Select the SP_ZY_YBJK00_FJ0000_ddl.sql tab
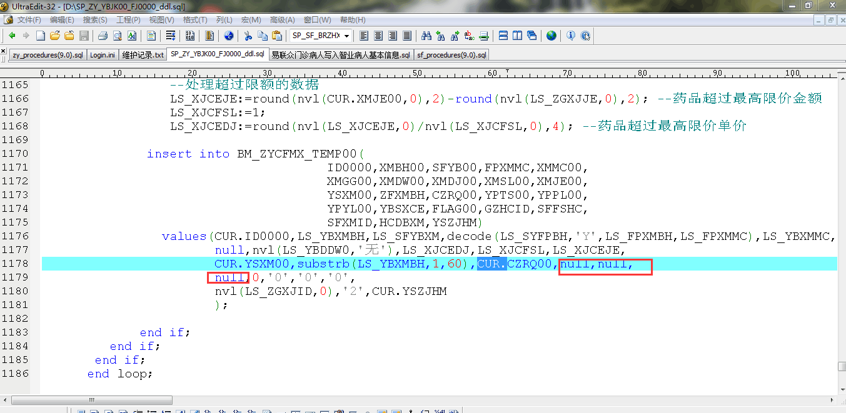 point(218,54)
